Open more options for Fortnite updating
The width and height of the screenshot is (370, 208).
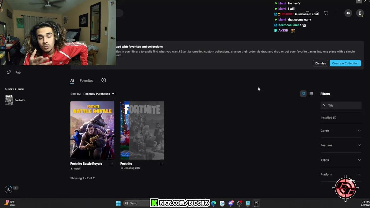coord(161,164)
